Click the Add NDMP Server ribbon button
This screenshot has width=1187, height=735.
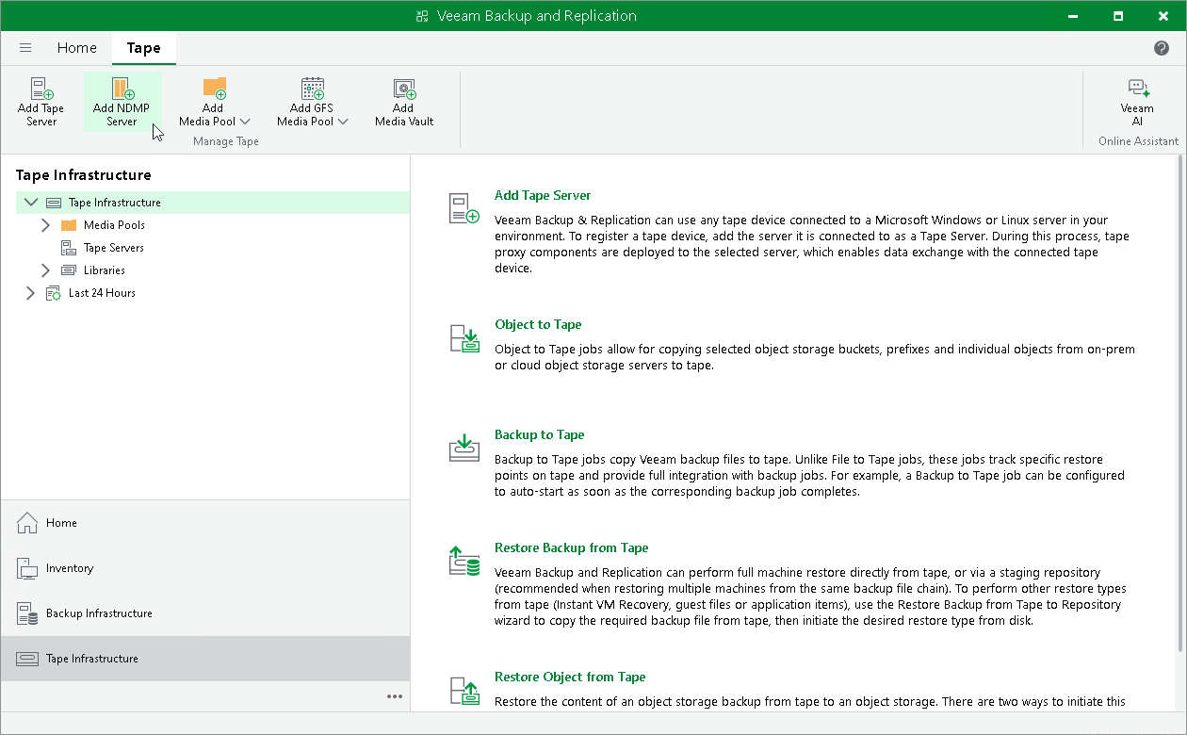tap(122, 102)
